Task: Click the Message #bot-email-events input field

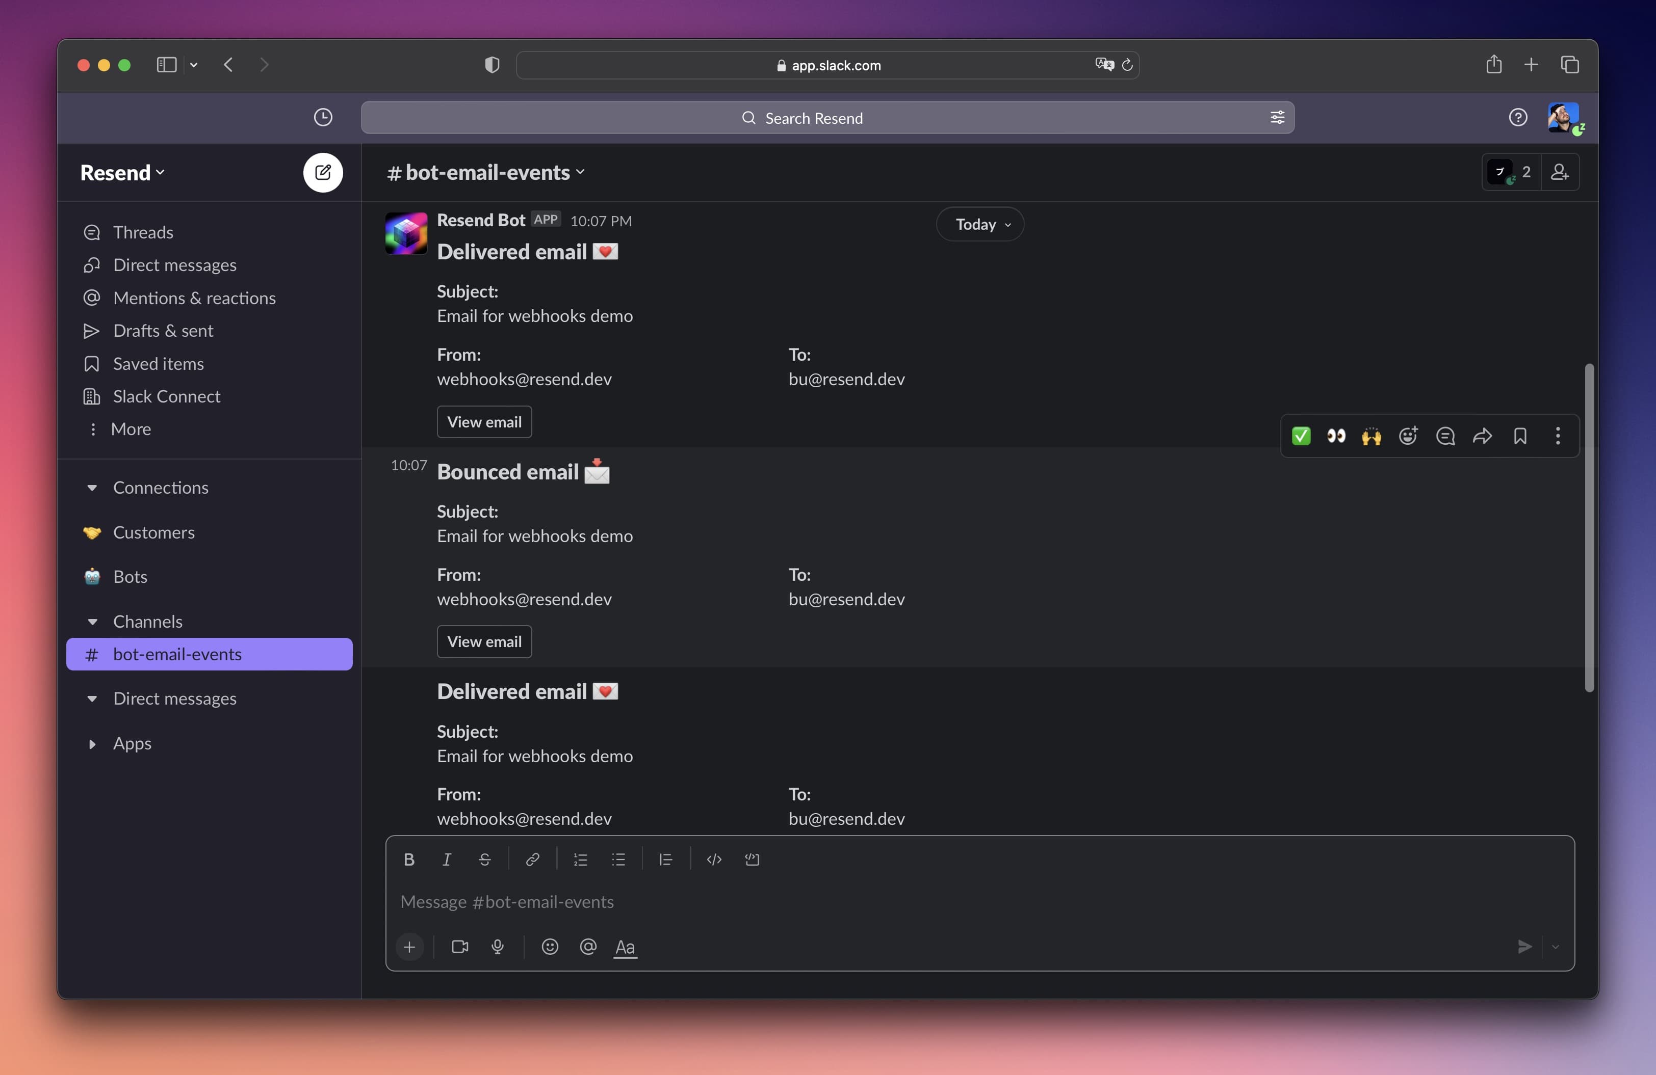Action: tap(835, 902)
